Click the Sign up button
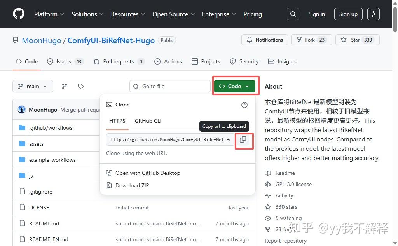 (x=348, y=14)
